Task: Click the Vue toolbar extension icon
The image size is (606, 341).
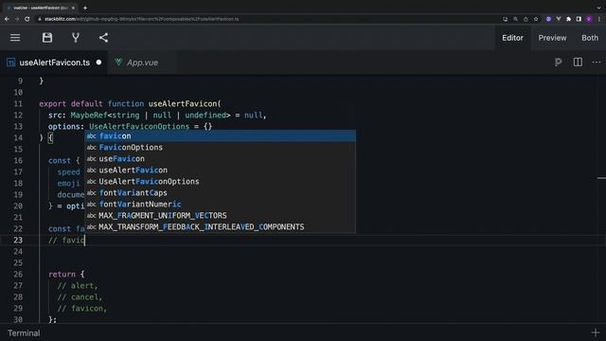Action: point(559,19)
